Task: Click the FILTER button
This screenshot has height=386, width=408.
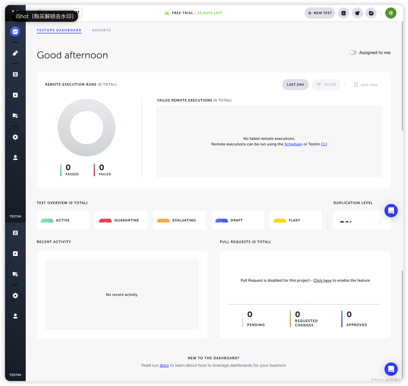Action: (326, 84)
